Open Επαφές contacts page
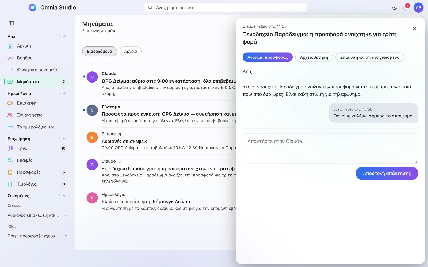The width and height of the screenshot is (428, 267). pyautogui.click(x=37, y=160)
